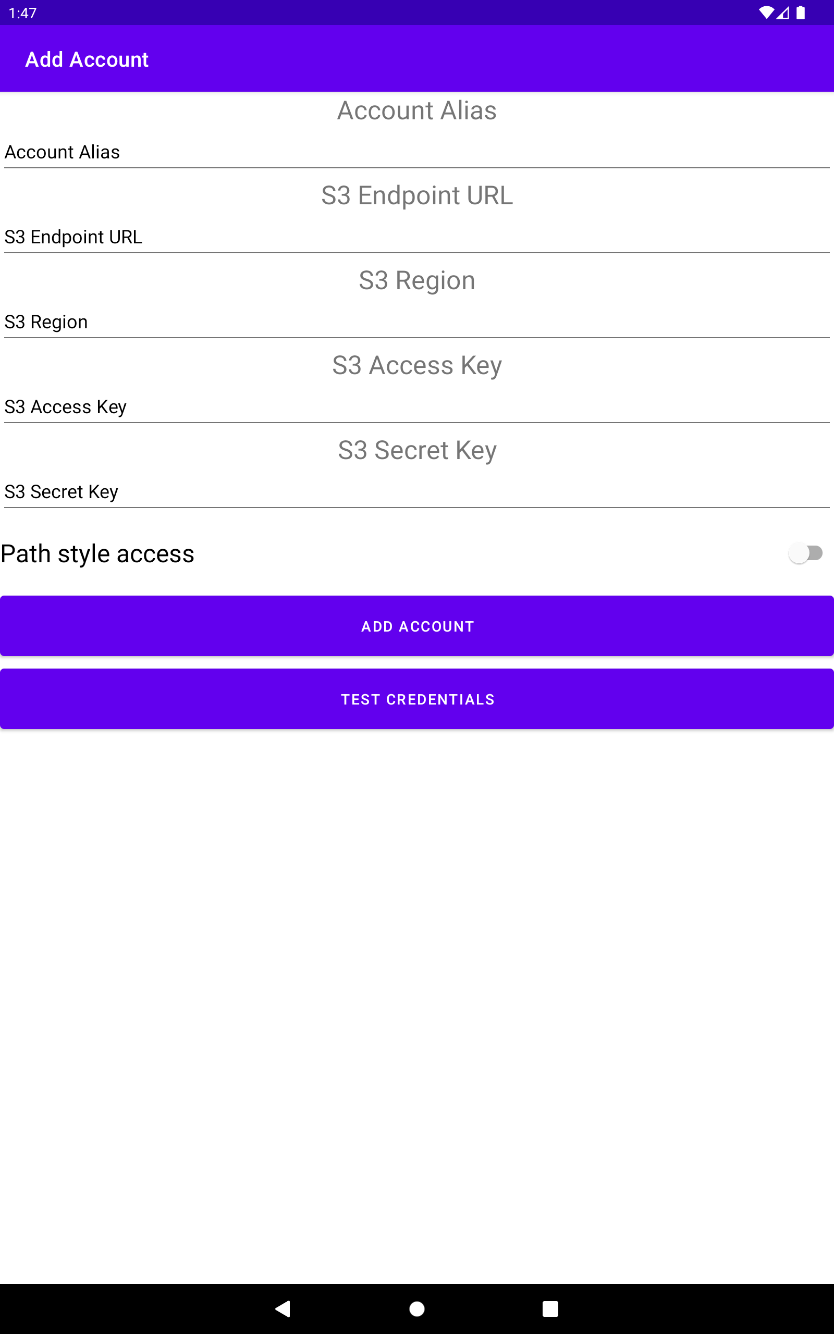Tap the Wi-Fi status icon
The image size is (834, 1334).
coord(766,13)
